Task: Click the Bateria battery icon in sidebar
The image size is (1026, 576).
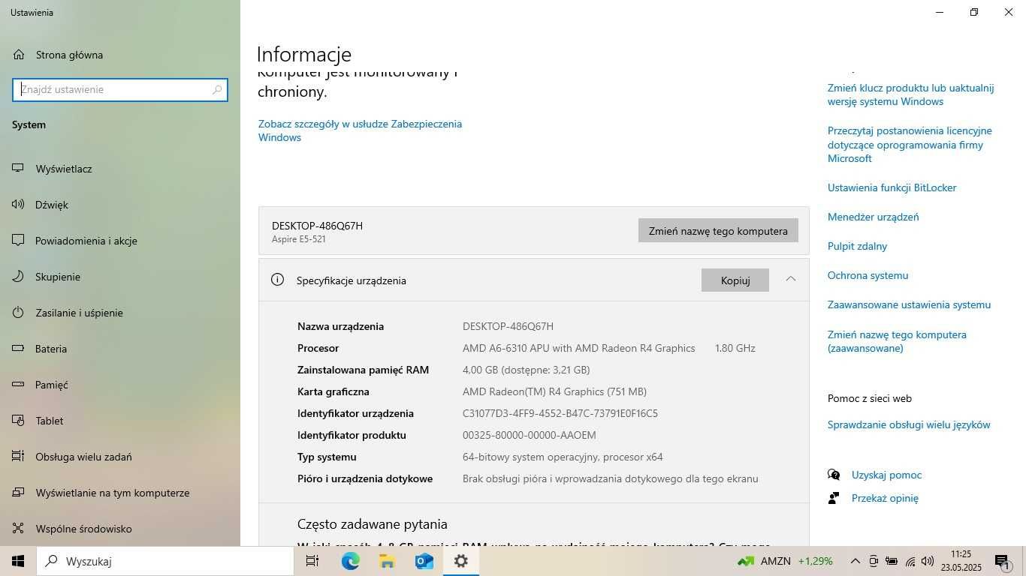Action: point(19,349)
